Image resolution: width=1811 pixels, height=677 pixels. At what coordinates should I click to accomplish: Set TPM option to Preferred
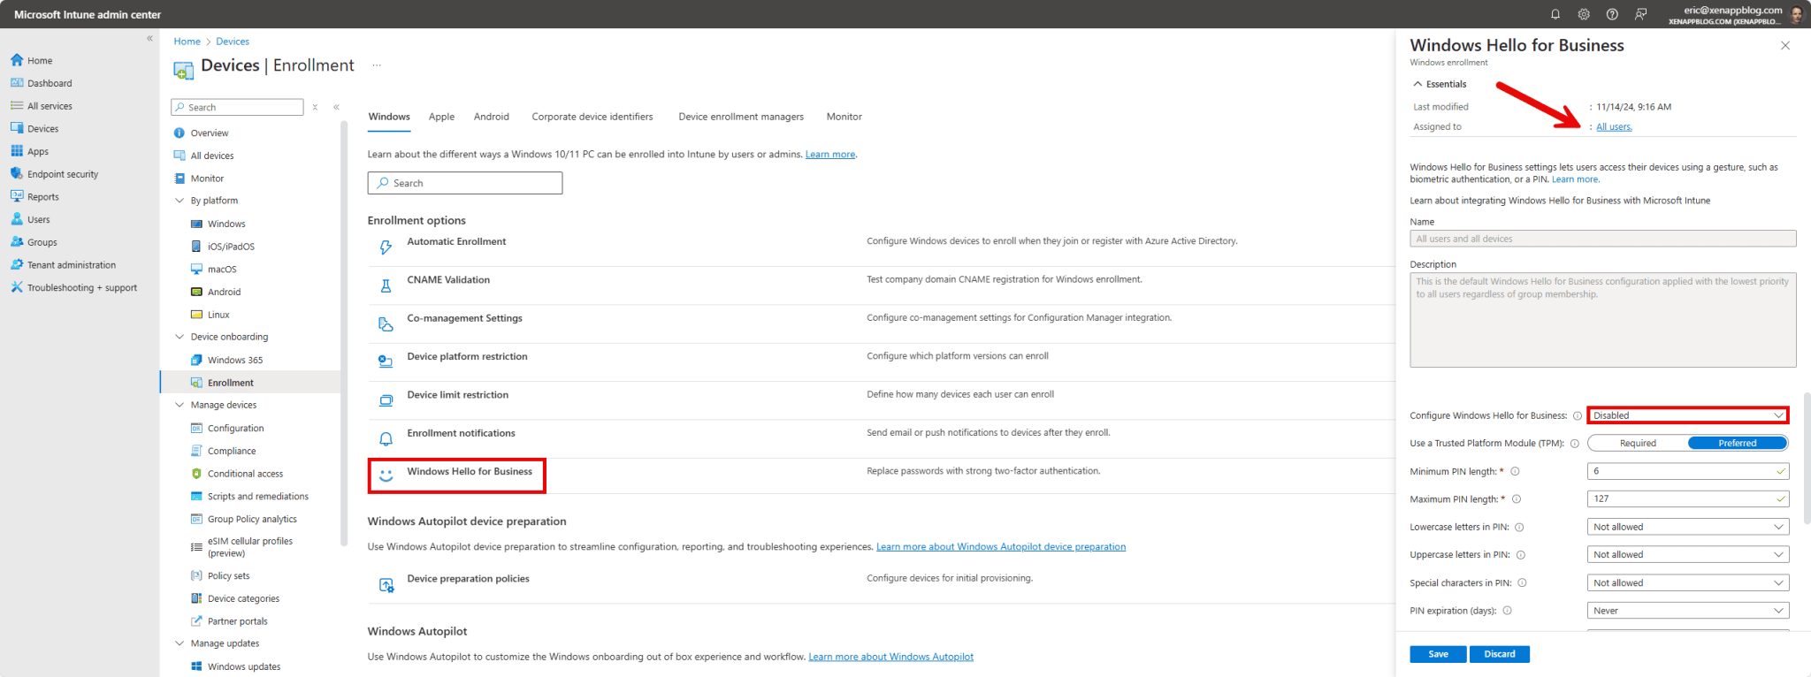(x=1737, y=443)
